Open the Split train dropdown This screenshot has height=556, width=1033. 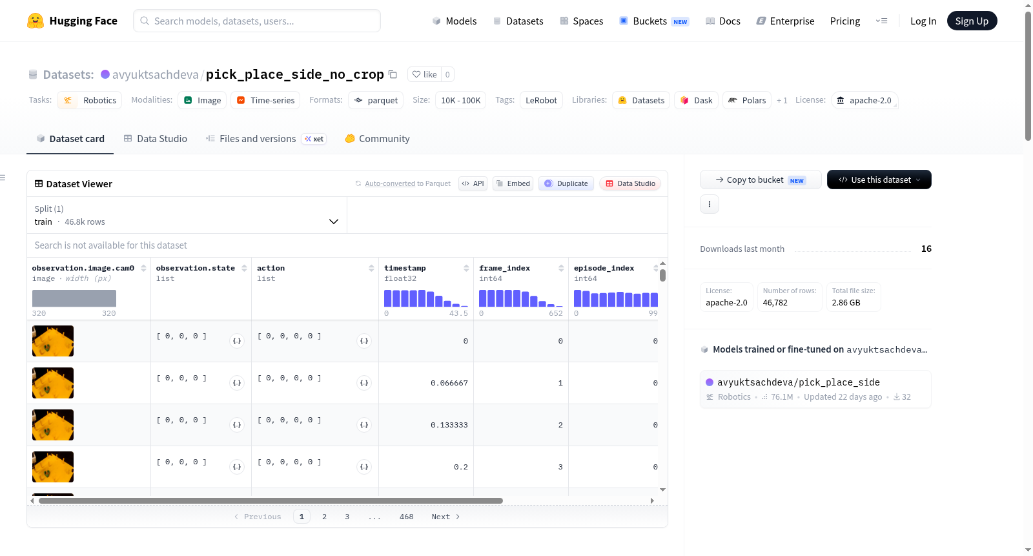pyautogui.click(x=187, y=215)
